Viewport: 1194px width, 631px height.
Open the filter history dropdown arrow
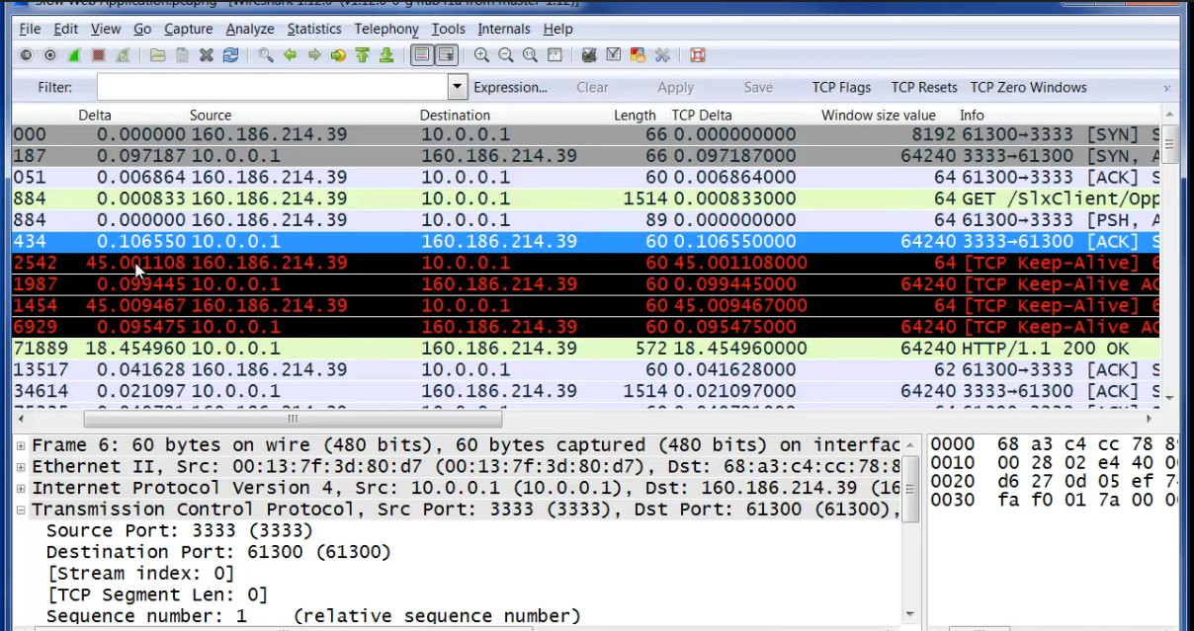click(x=458, y=87)
